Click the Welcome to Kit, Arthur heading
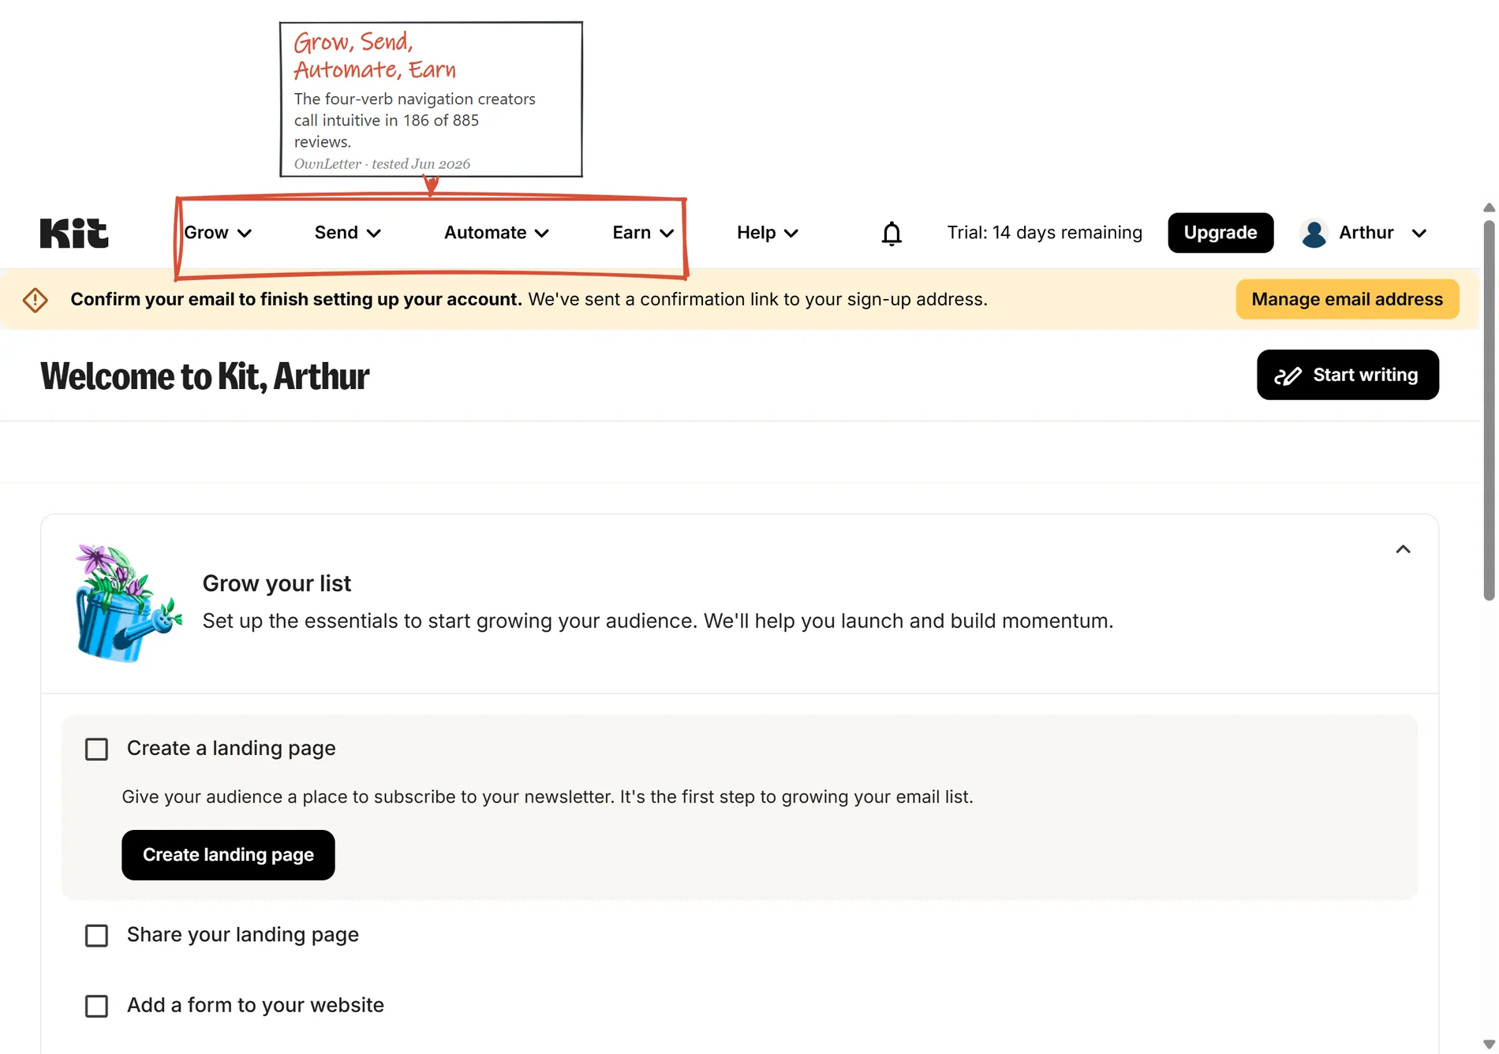The width and height of the screenshot is (1499, 1054). point(204,376)
